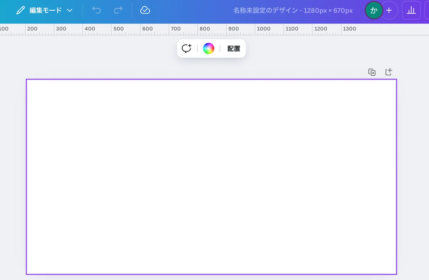This screenshot has height=280, width=429.
Task: Click the horizontal ruler bar
Action: click(214, 29)
